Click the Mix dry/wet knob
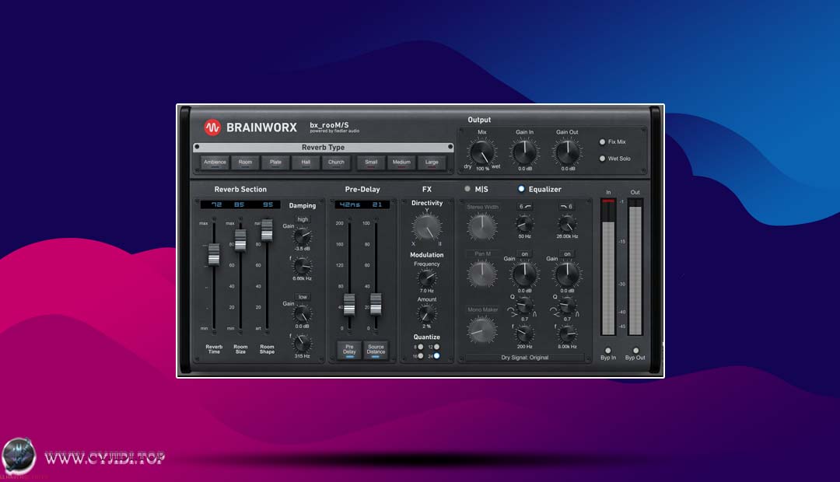840x482 pixels. point(481,152)
